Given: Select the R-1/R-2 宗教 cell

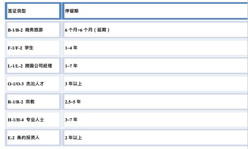Looking at the screenshot, I should 33,102.
